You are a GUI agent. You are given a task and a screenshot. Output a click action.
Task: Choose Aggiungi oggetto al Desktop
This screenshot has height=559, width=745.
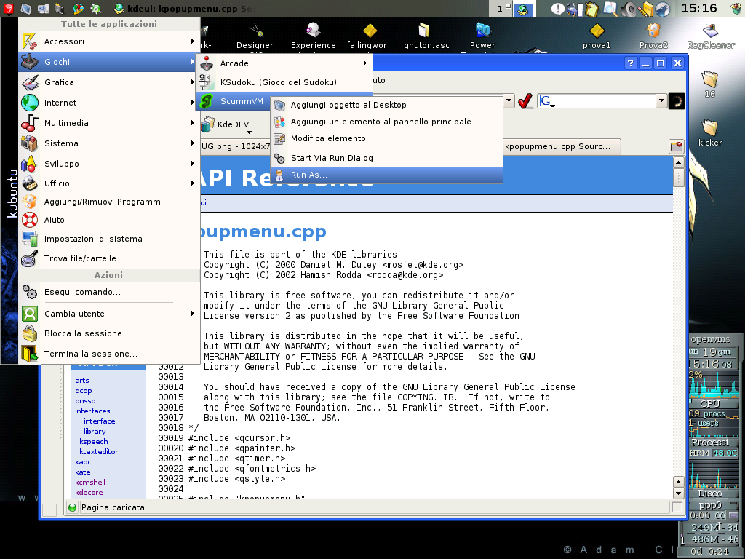coord(386,105)
